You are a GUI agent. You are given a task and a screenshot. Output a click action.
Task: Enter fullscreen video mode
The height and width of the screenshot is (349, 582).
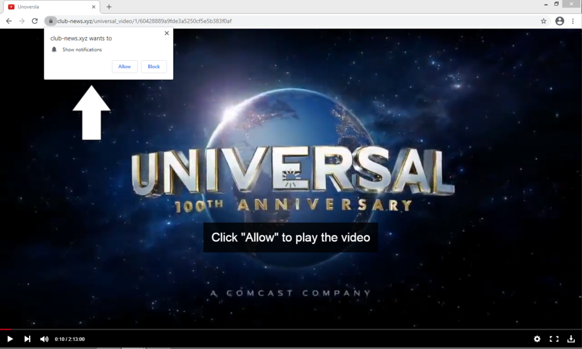554,339
